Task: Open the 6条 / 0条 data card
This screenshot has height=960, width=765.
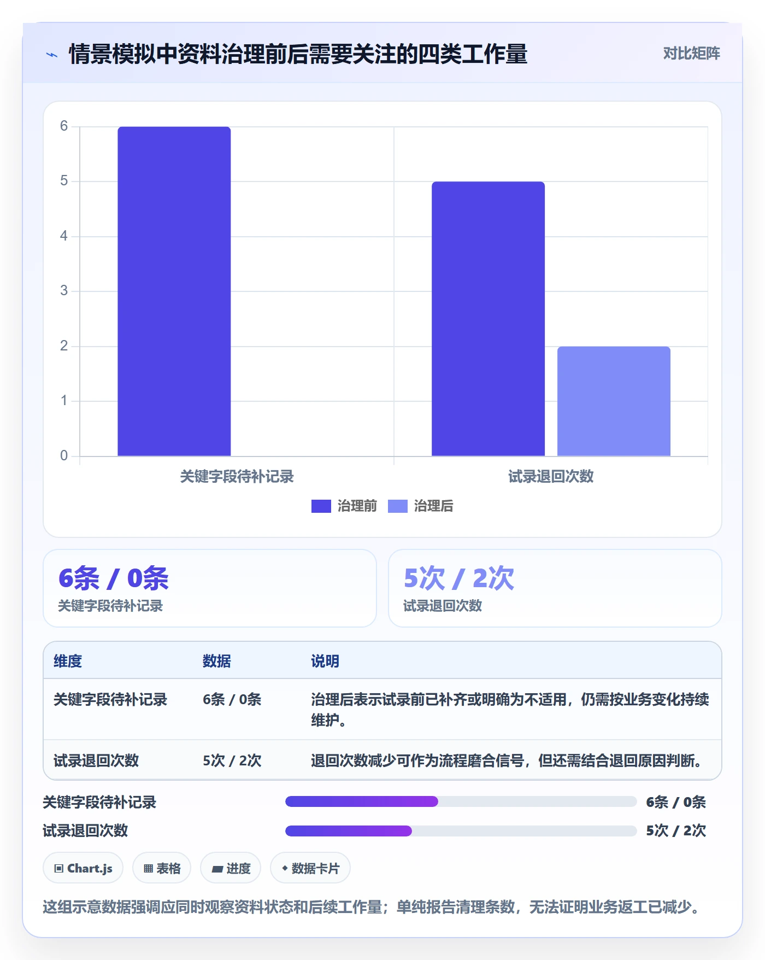Action: [x=210, y=588]
